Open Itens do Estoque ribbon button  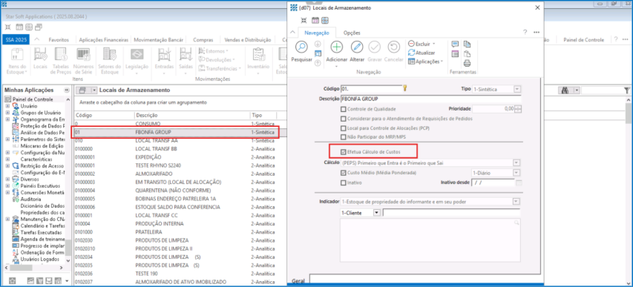click(16, 61)
